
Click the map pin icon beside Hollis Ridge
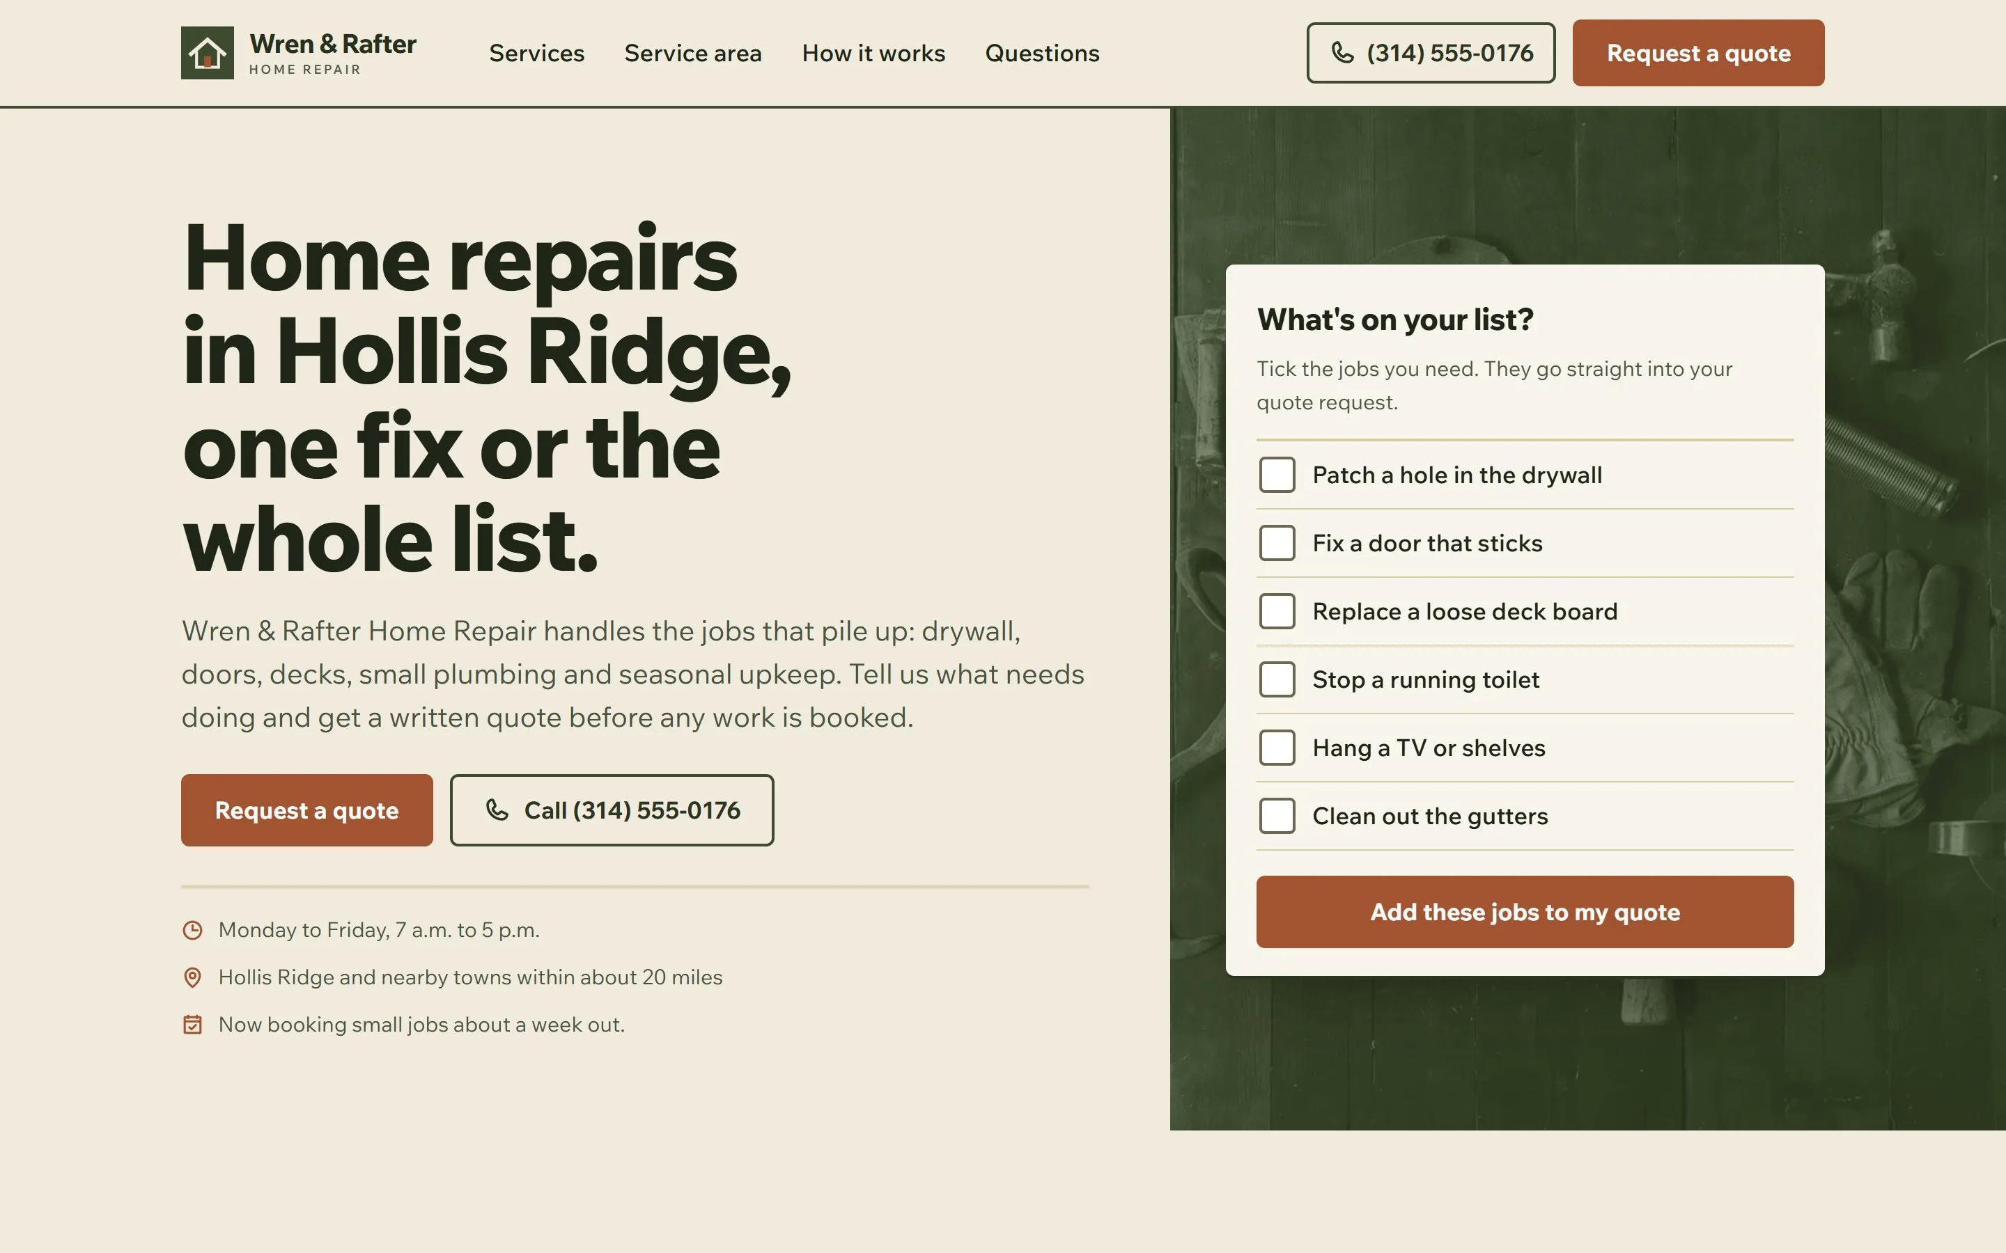click(x=192, y=977)
